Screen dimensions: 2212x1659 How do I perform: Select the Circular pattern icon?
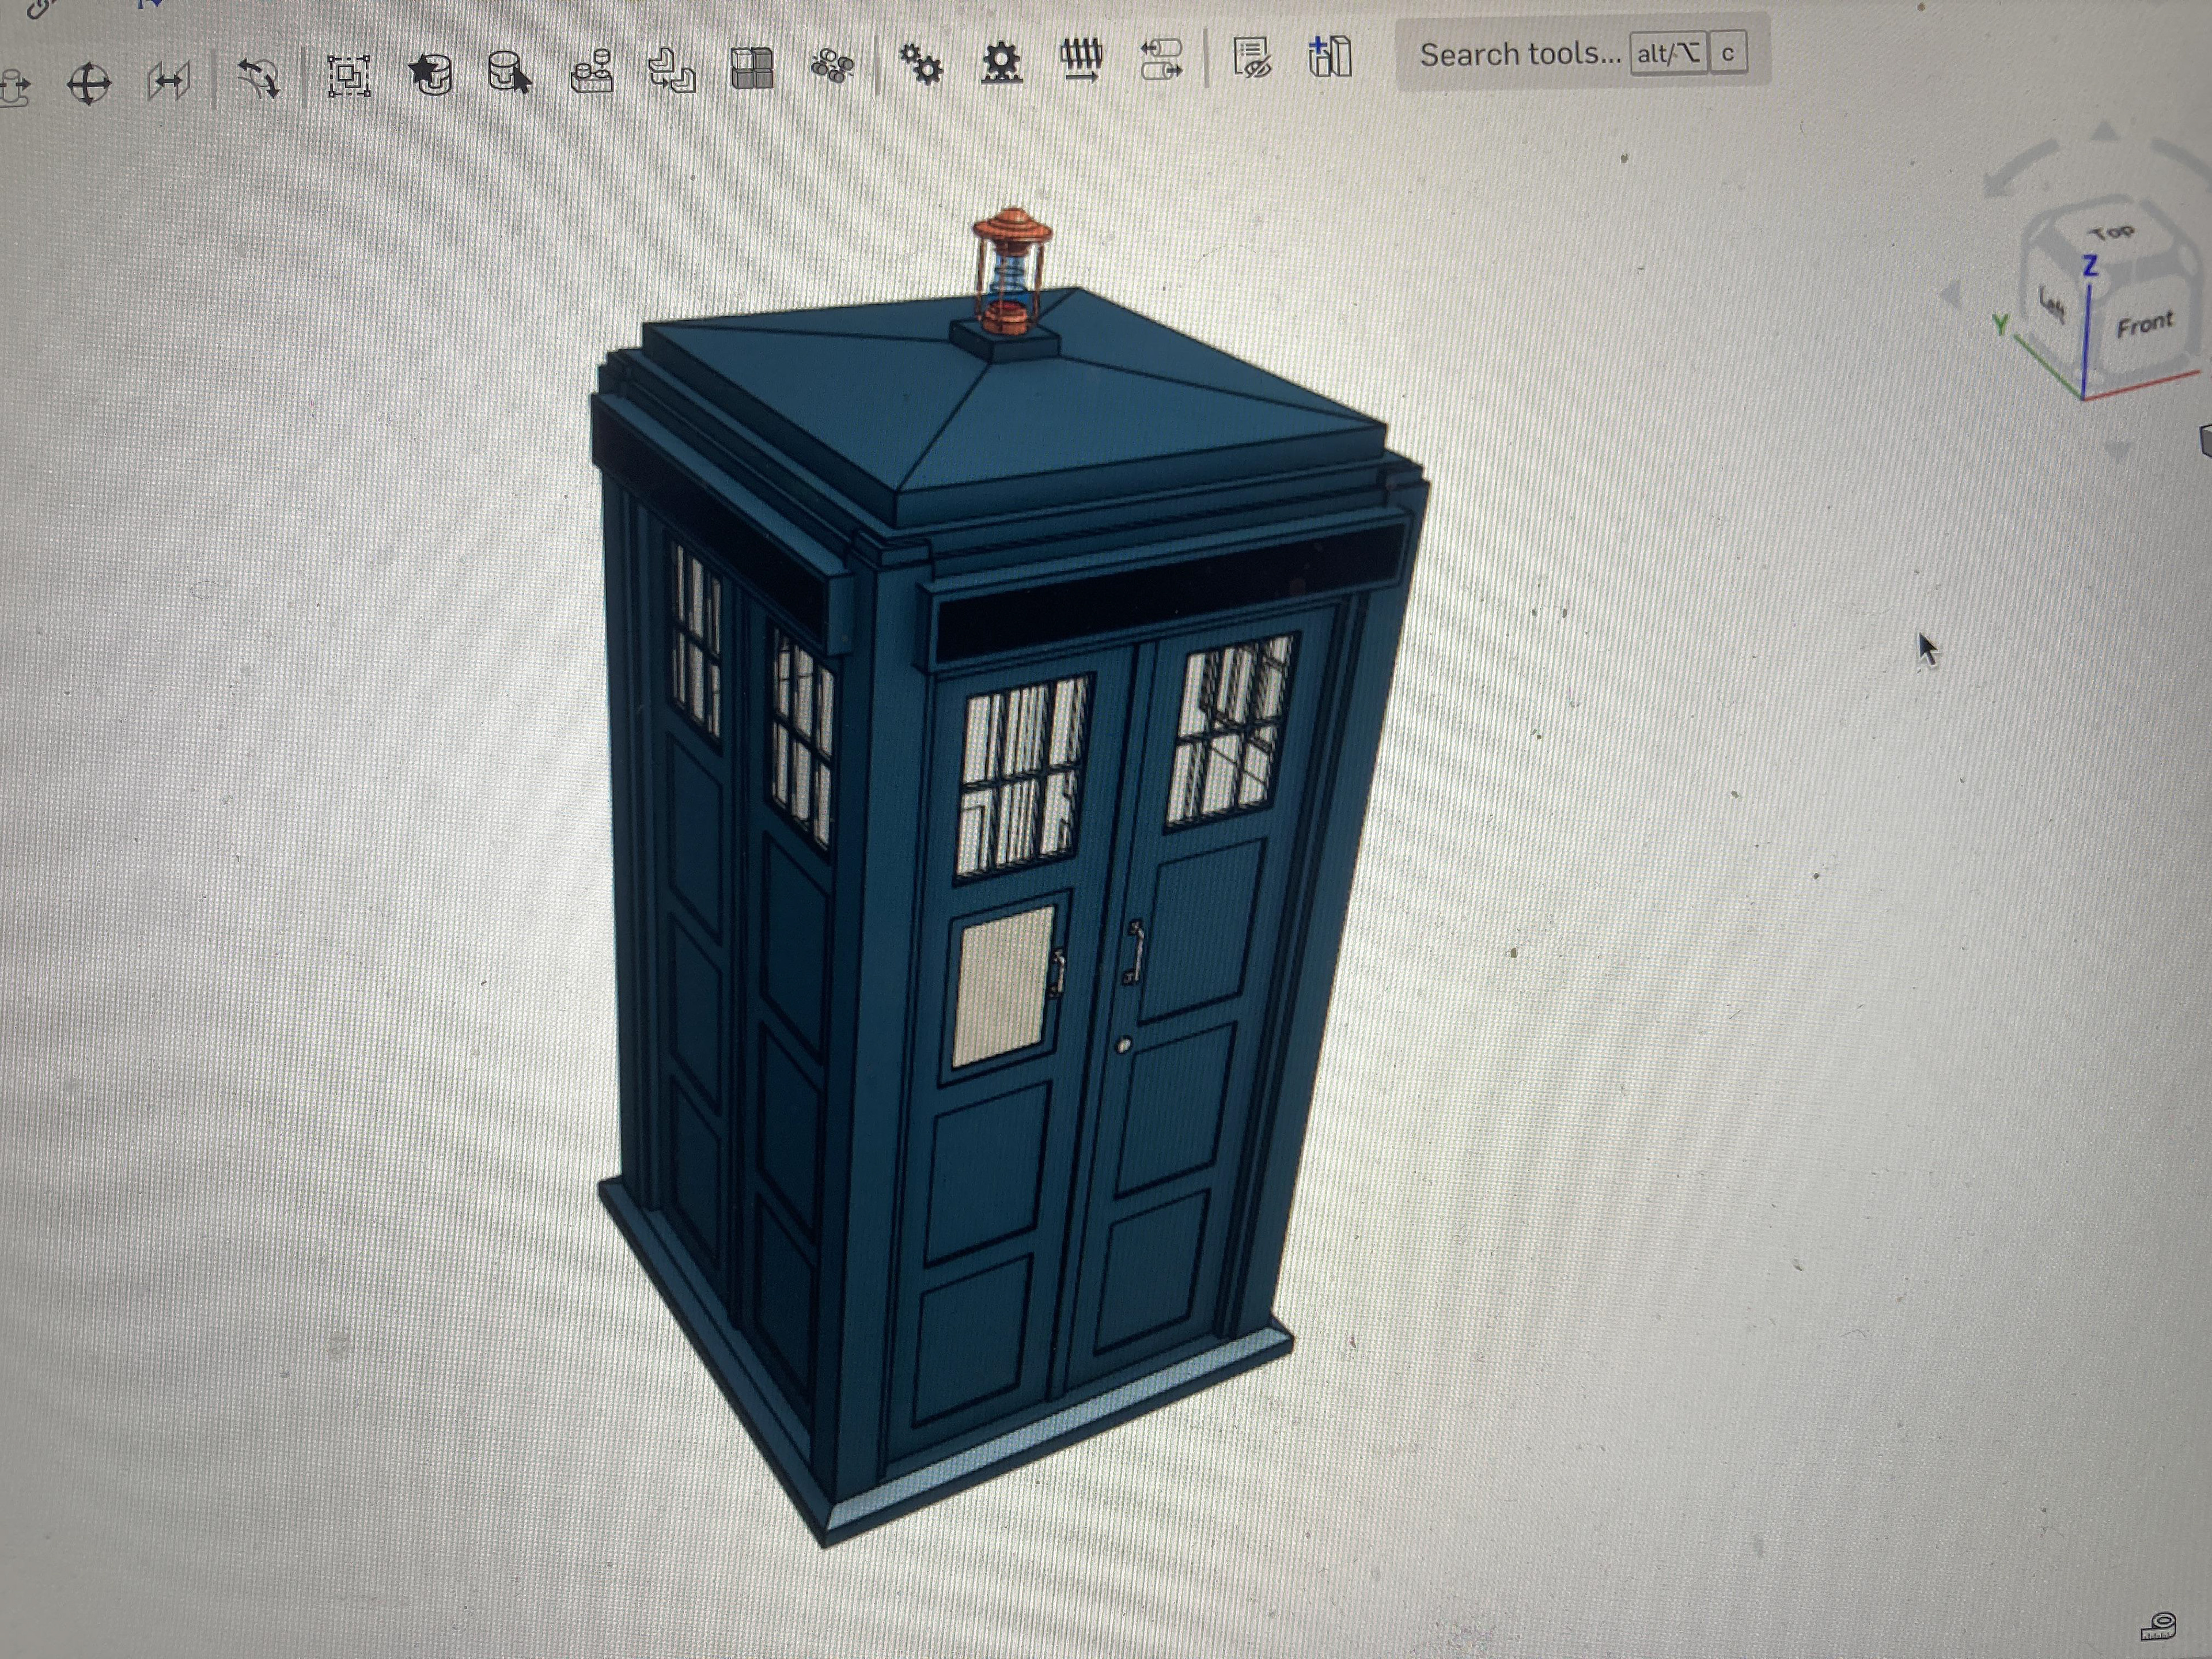click(832, 66)
